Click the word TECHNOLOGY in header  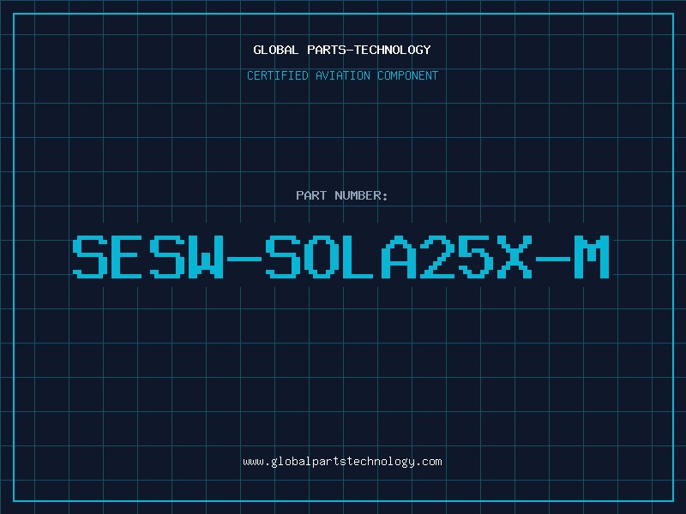tap(393, 50)
